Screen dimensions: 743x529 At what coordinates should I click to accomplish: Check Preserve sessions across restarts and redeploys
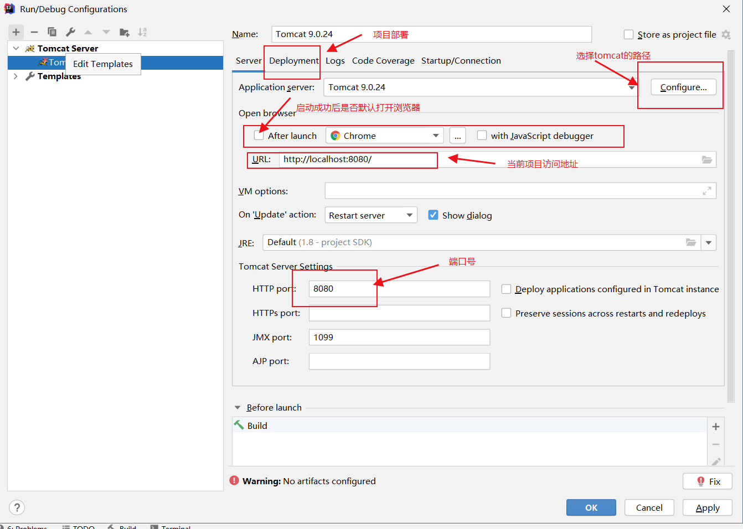click(506, 313)
